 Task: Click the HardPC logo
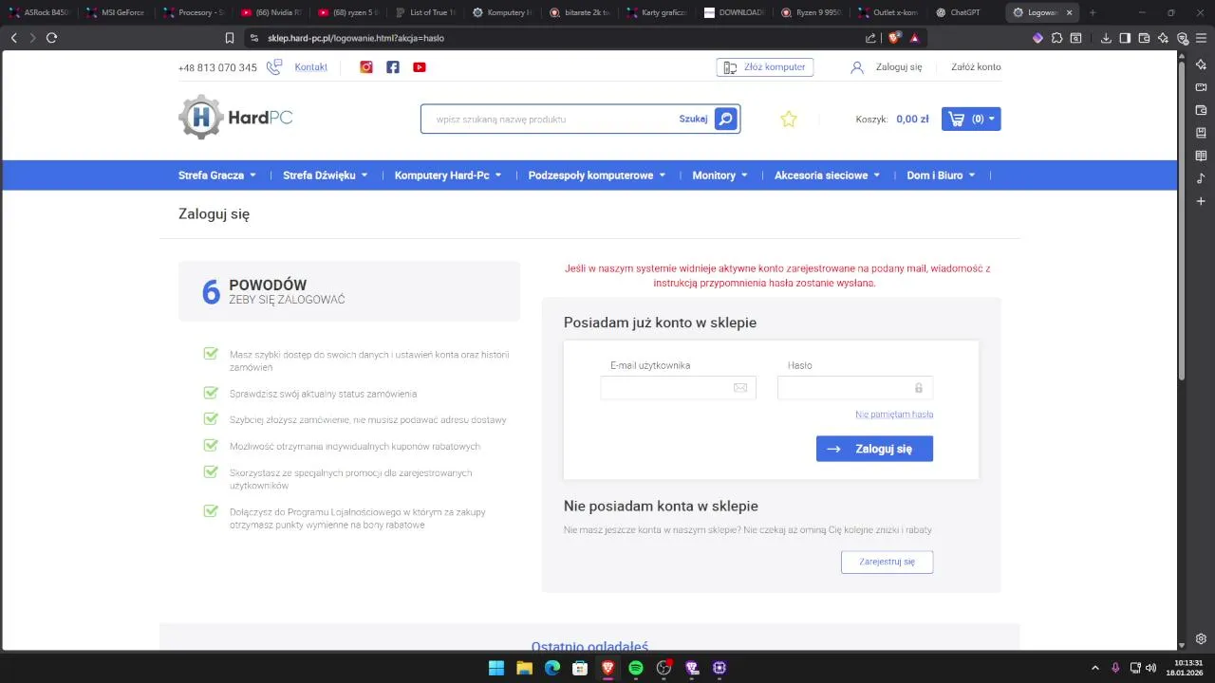point(235,118)
